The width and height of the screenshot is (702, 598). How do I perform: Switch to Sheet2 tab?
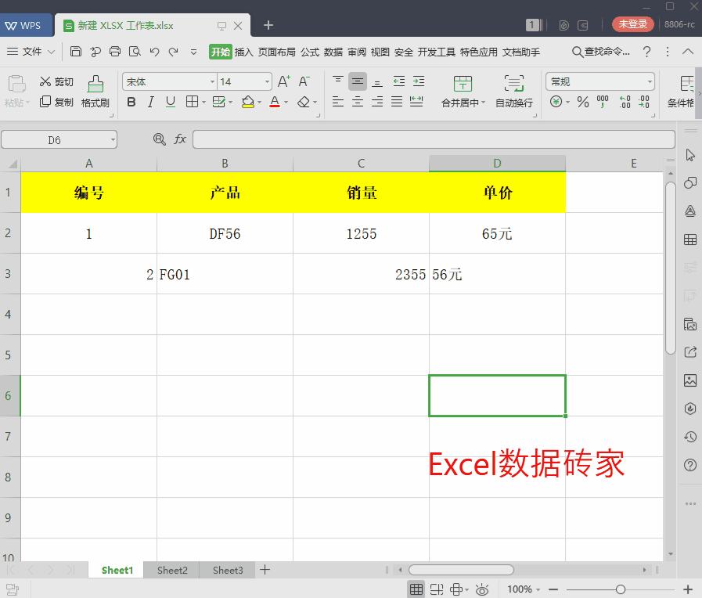pyautogui.click(x=172, y=571)
